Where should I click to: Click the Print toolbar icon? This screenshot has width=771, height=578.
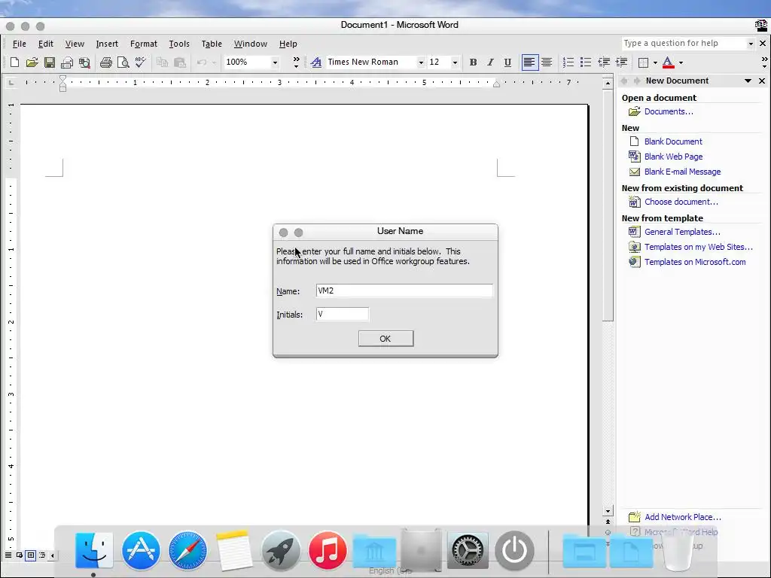pos(105,62)
